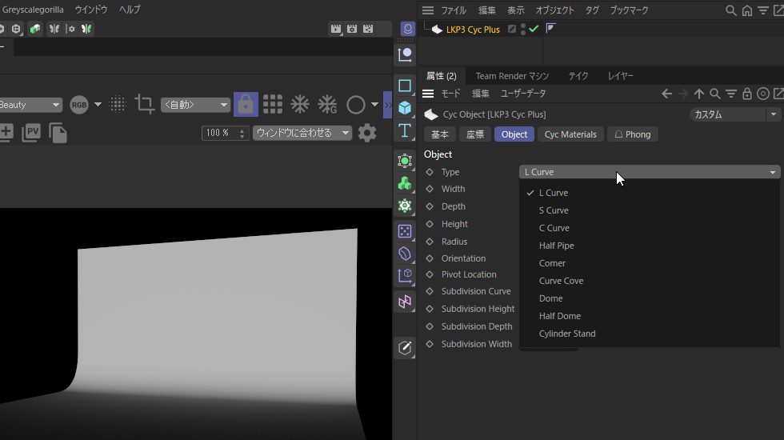Open the カスタム preset dropdown
784x440 pixels.
coord(734,114)
